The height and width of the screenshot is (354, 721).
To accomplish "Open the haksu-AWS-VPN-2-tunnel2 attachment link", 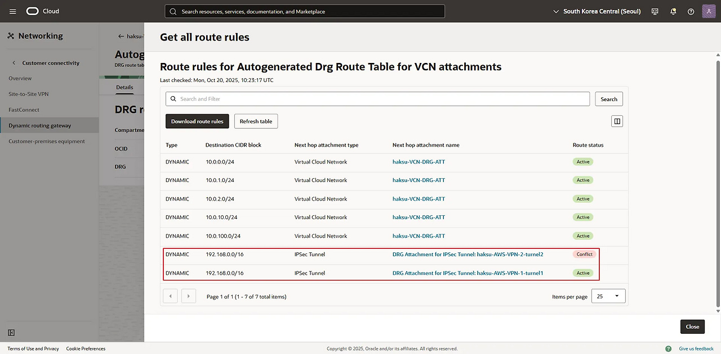I will click(468, 255).
